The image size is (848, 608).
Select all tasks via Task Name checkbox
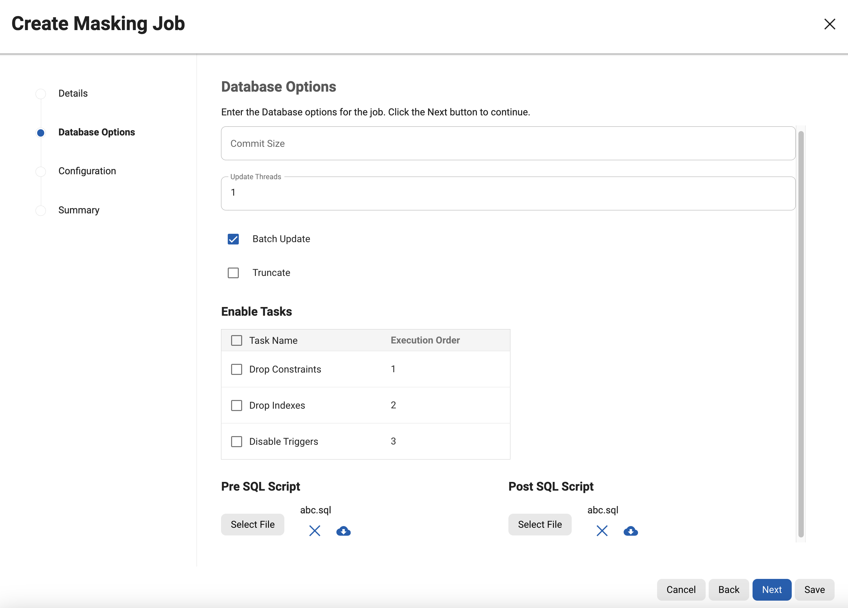click(236, 340)
